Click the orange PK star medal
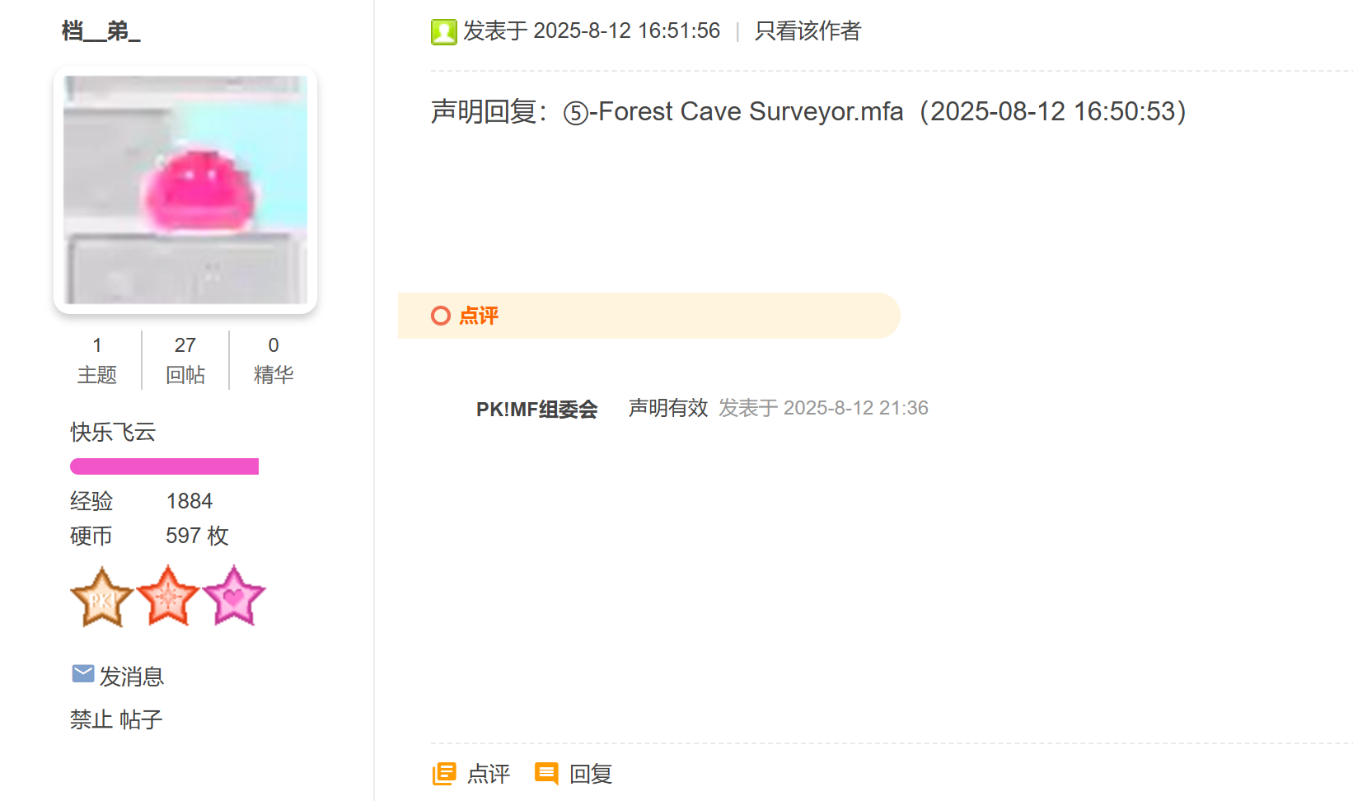 click(x=101, y=597)
